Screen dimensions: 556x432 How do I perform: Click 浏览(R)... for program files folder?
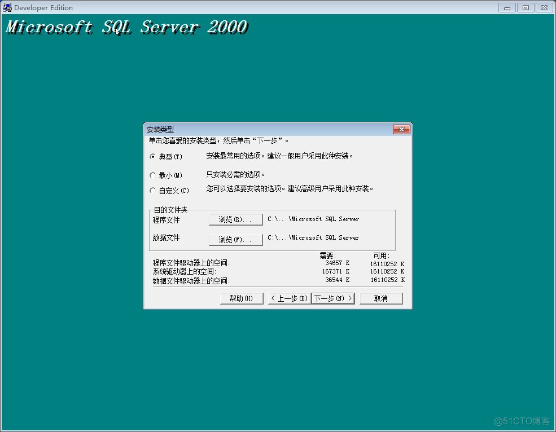(236, 219)
